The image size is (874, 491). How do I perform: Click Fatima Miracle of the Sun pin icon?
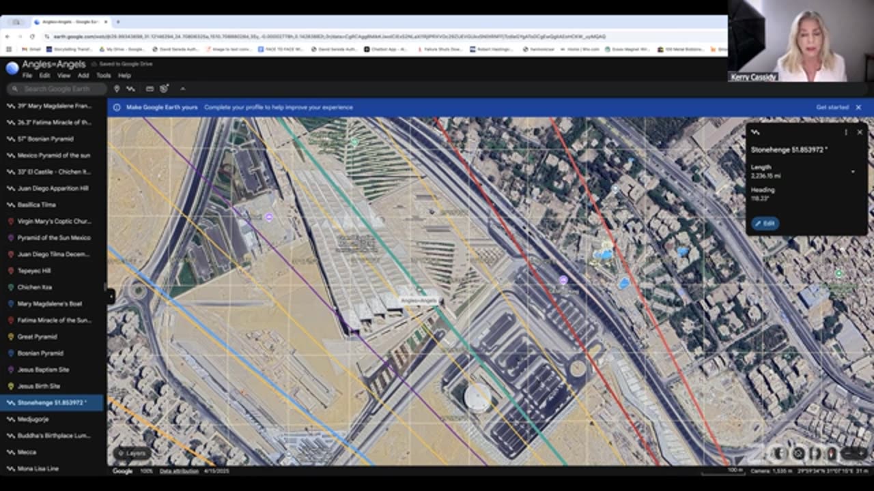[10, 320]
